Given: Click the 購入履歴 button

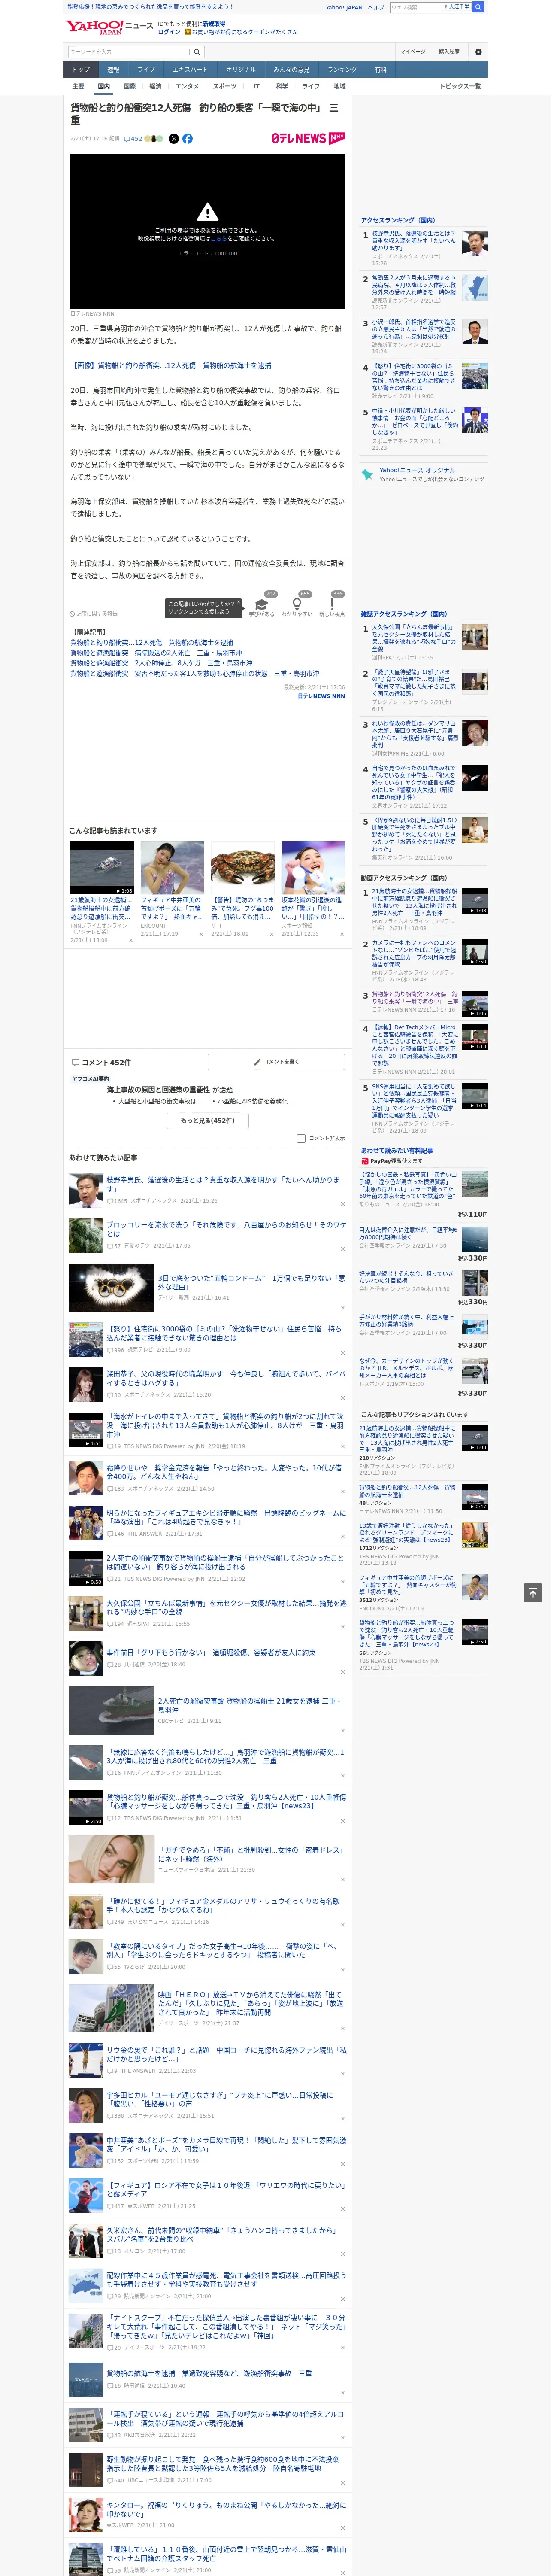Looking at the screenshot, I should (x=449, y=52).
